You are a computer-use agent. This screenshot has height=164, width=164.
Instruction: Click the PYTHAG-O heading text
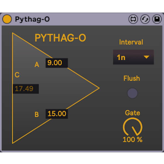[x=60, y=38]
